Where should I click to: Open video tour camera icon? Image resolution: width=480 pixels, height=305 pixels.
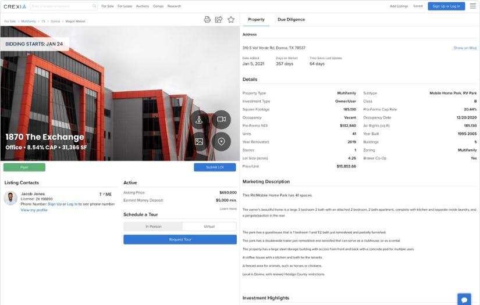[x=221, y=120]
